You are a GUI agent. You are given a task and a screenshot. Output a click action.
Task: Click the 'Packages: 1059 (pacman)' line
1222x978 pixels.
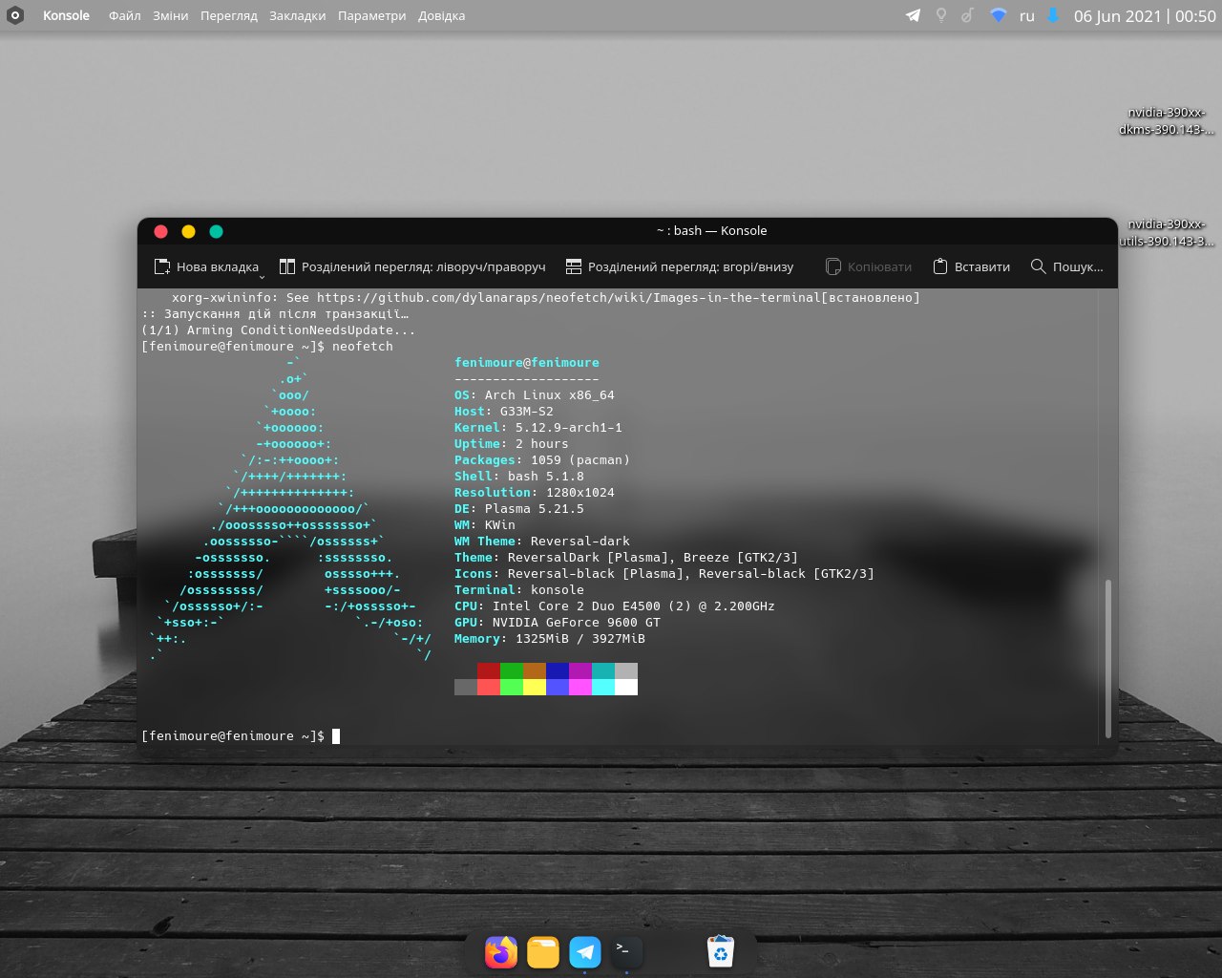click(x=542, y=460)
